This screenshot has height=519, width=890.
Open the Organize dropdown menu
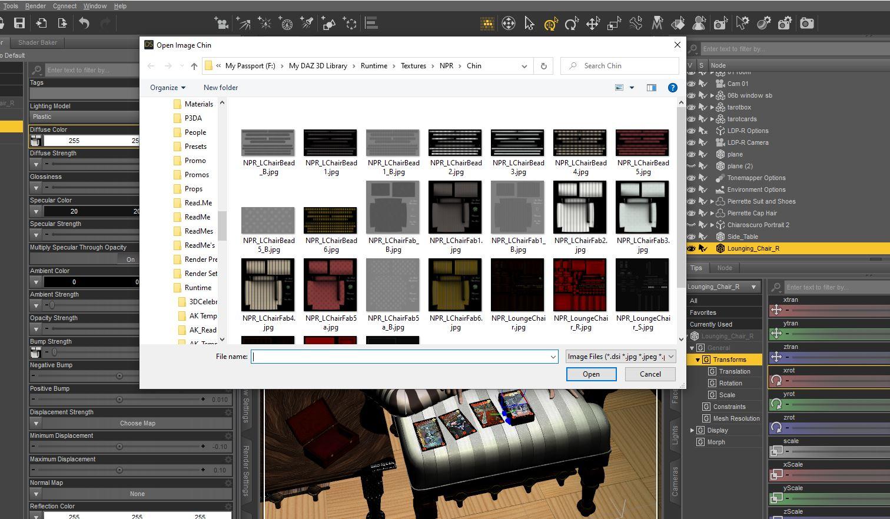click(x=168, y=88)
